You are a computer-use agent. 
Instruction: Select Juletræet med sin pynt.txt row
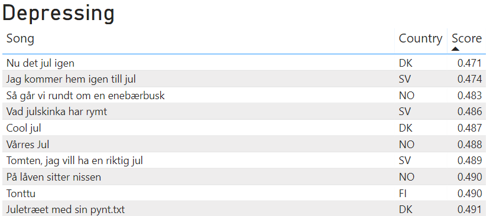coord(244,209)
